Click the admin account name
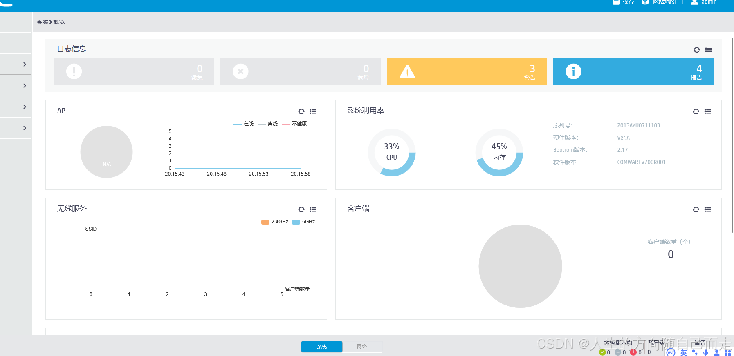The height and width of the screenshot is (356, 734). click(709, 2)
